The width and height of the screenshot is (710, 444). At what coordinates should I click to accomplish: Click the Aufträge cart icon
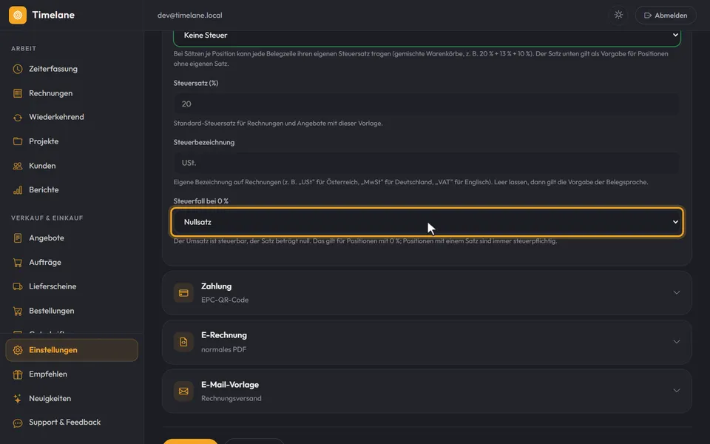18,262
